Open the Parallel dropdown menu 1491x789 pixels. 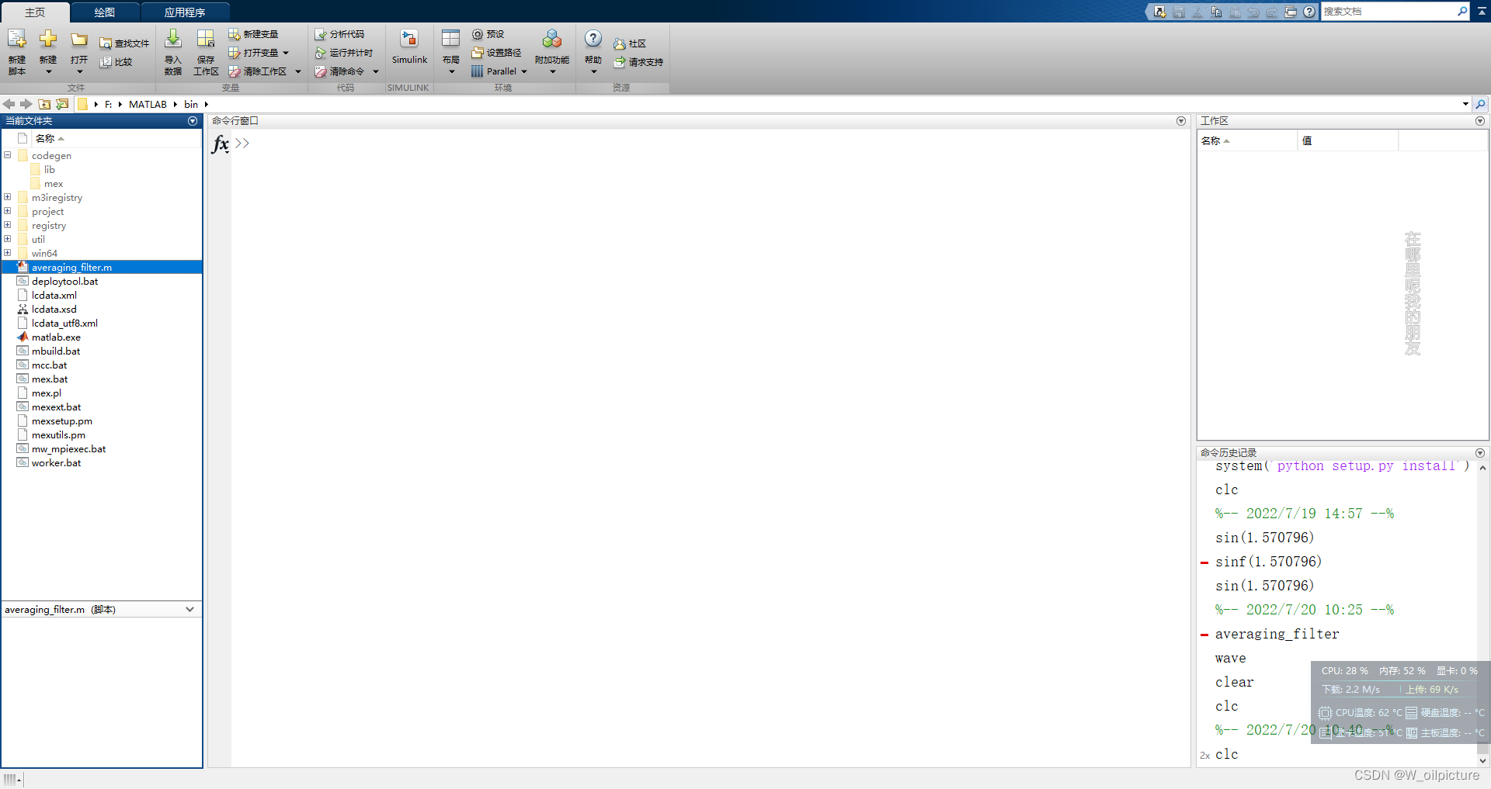(x=524, y=71)
